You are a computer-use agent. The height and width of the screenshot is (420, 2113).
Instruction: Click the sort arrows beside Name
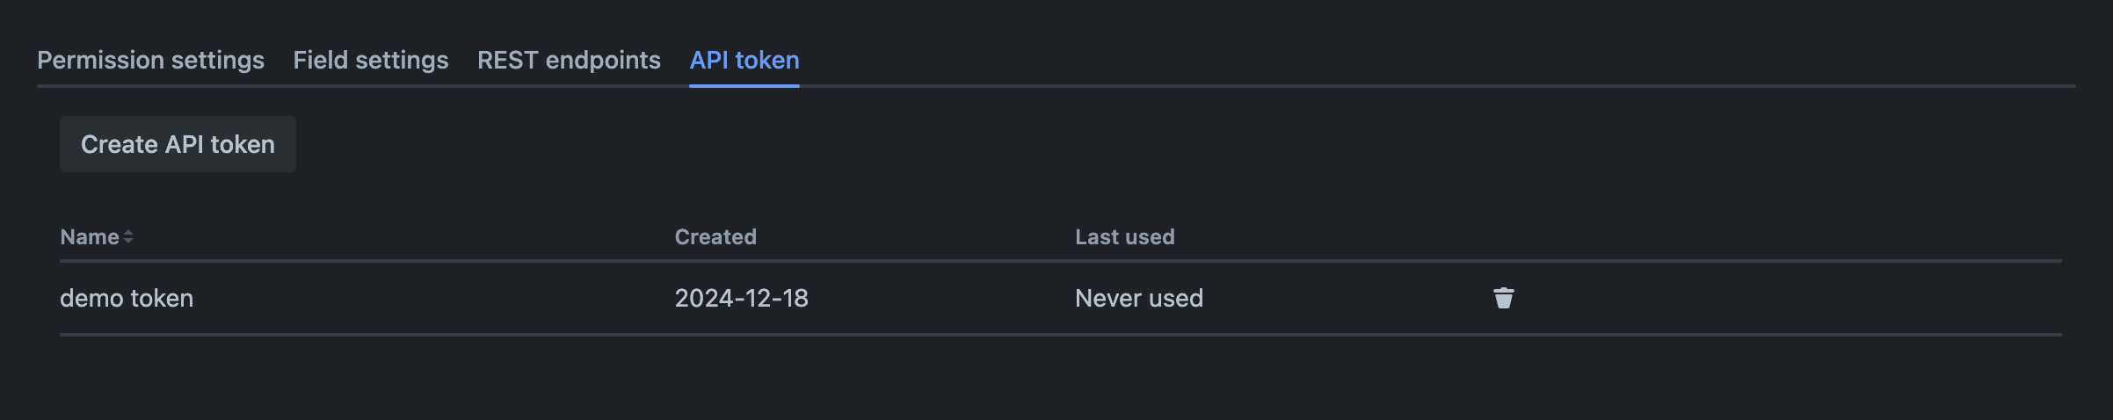coord(128,236)
